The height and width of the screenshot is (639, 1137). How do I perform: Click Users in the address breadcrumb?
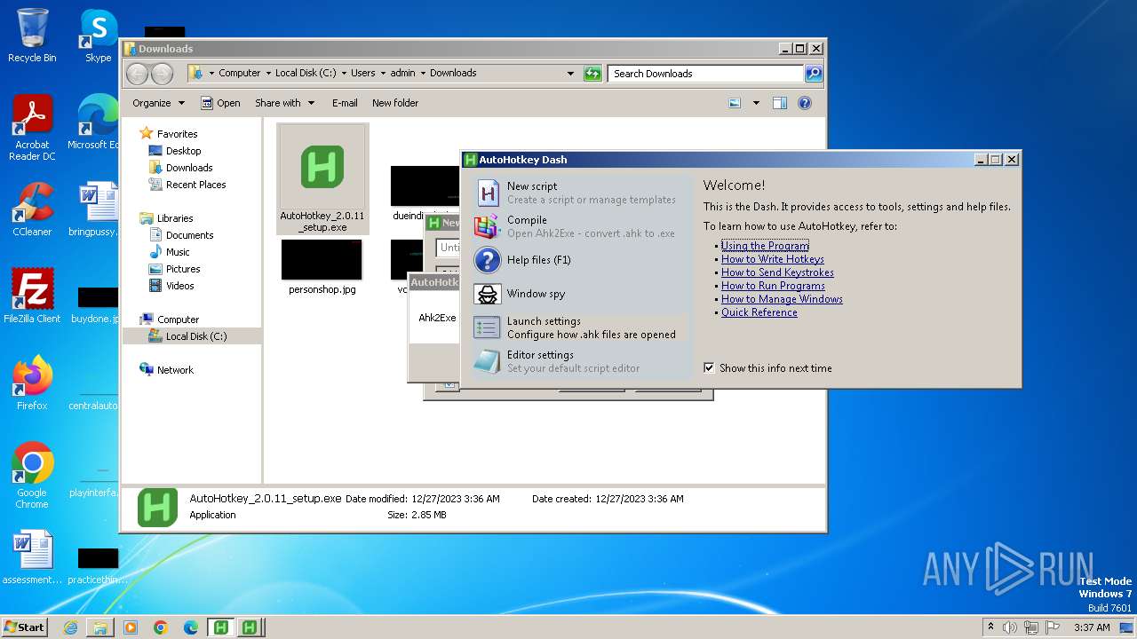point(362,74)
